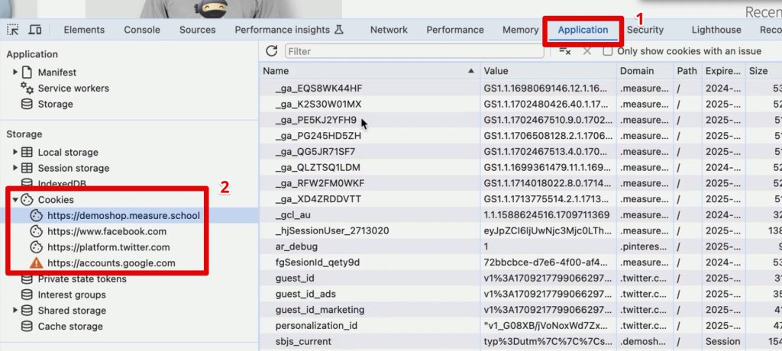Select cookie row _ga_K2S30W01MX

point(520,105)
